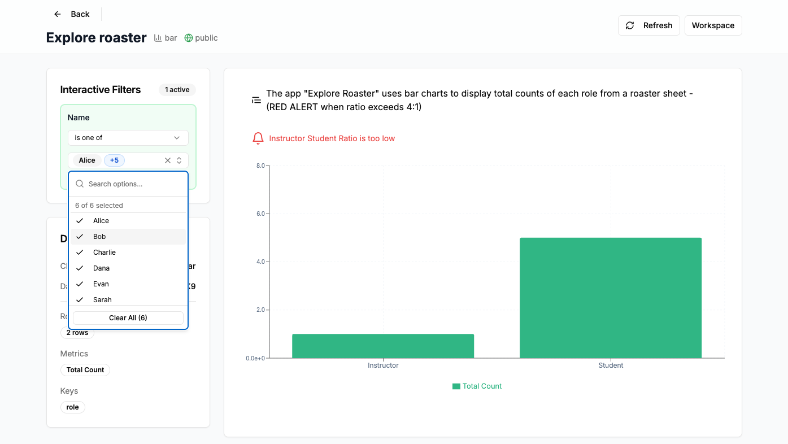Click the search magnifier icon in the dropdown
The width and height of the screenshot is (788, 444).
click(x=80, y=184)
